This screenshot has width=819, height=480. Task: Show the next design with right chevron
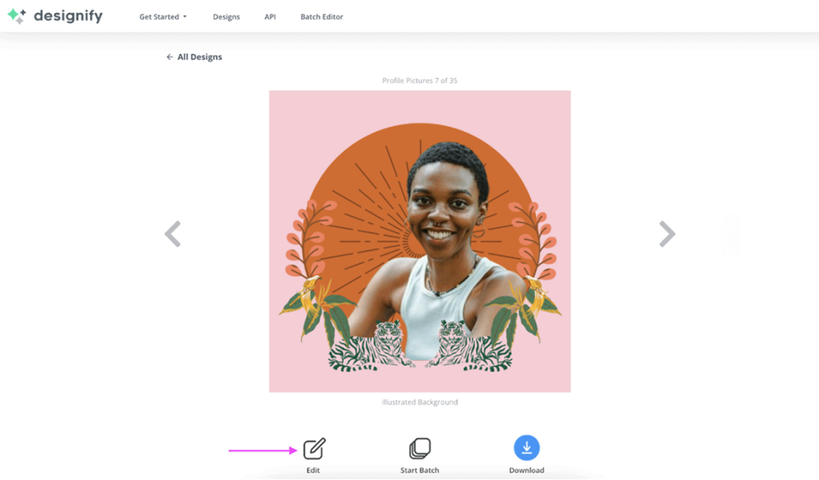(x=667, y=234)
